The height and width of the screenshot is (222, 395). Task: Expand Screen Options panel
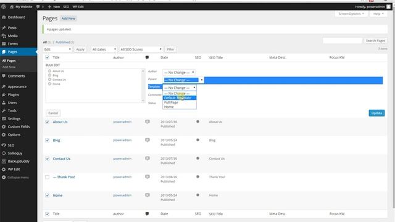[351, 14]
